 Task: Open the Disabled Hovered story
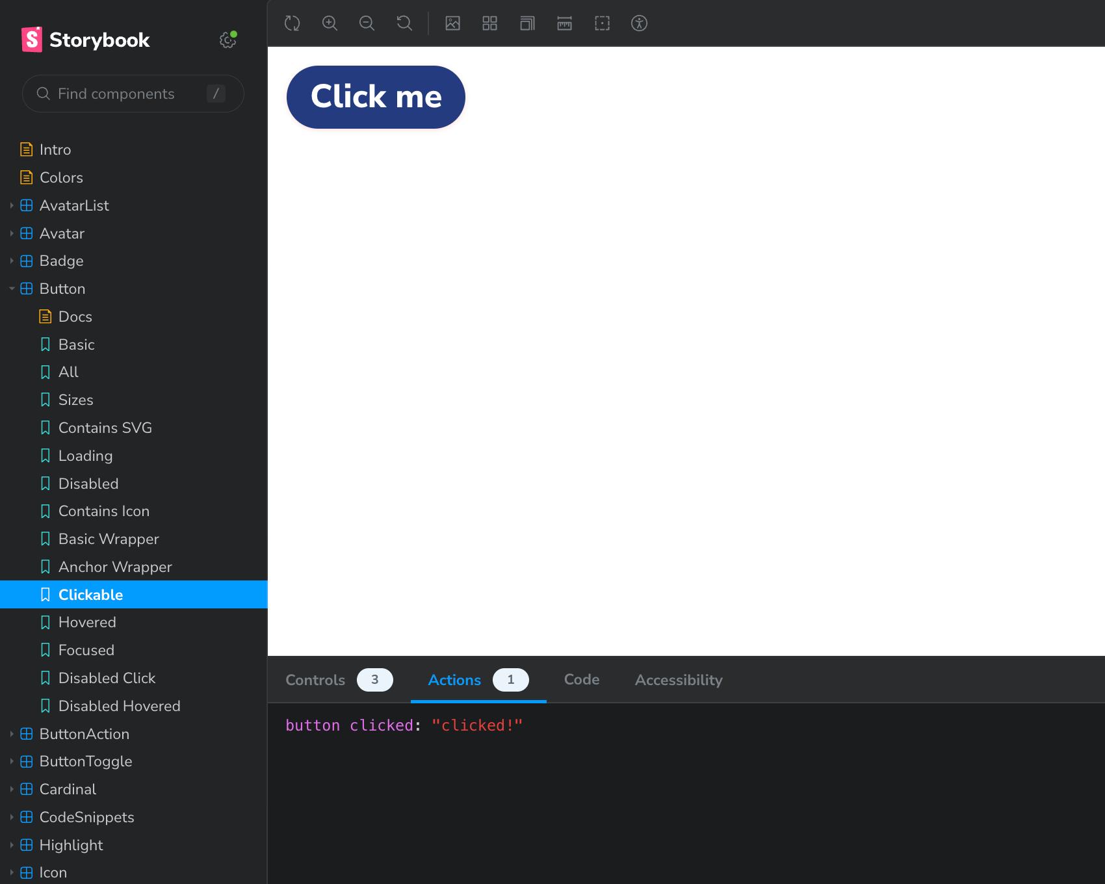(119, 706)
